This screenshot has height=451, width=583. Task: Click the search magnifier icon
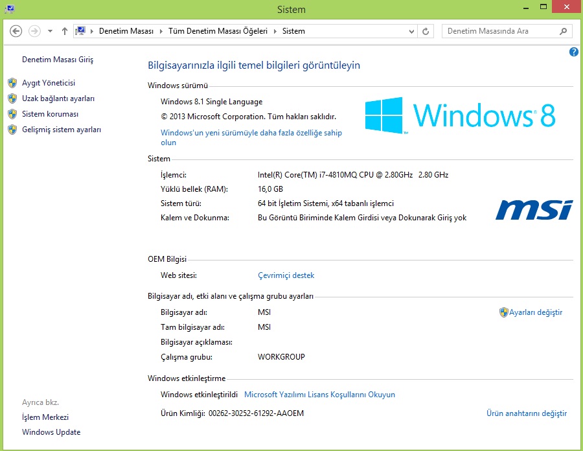tap(564, 31)
